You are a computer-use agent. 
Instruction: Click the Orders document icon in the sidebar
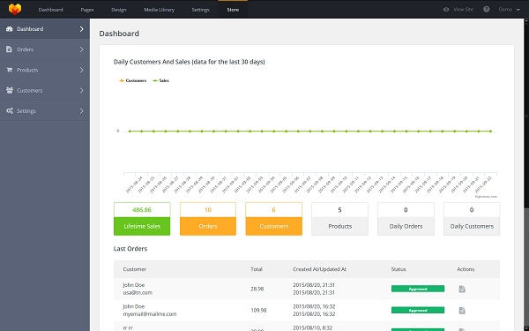coord(9,49)
